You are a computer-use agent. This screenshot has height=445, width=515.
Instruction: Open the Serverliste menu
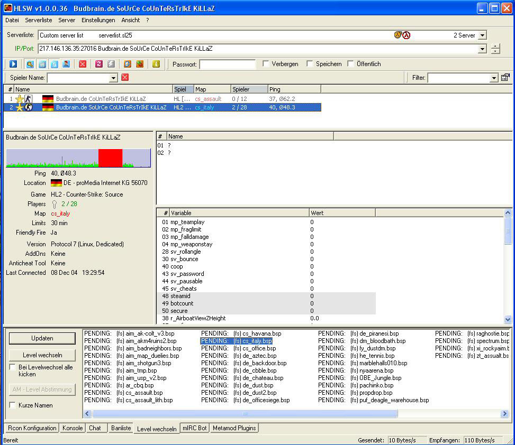38,20
